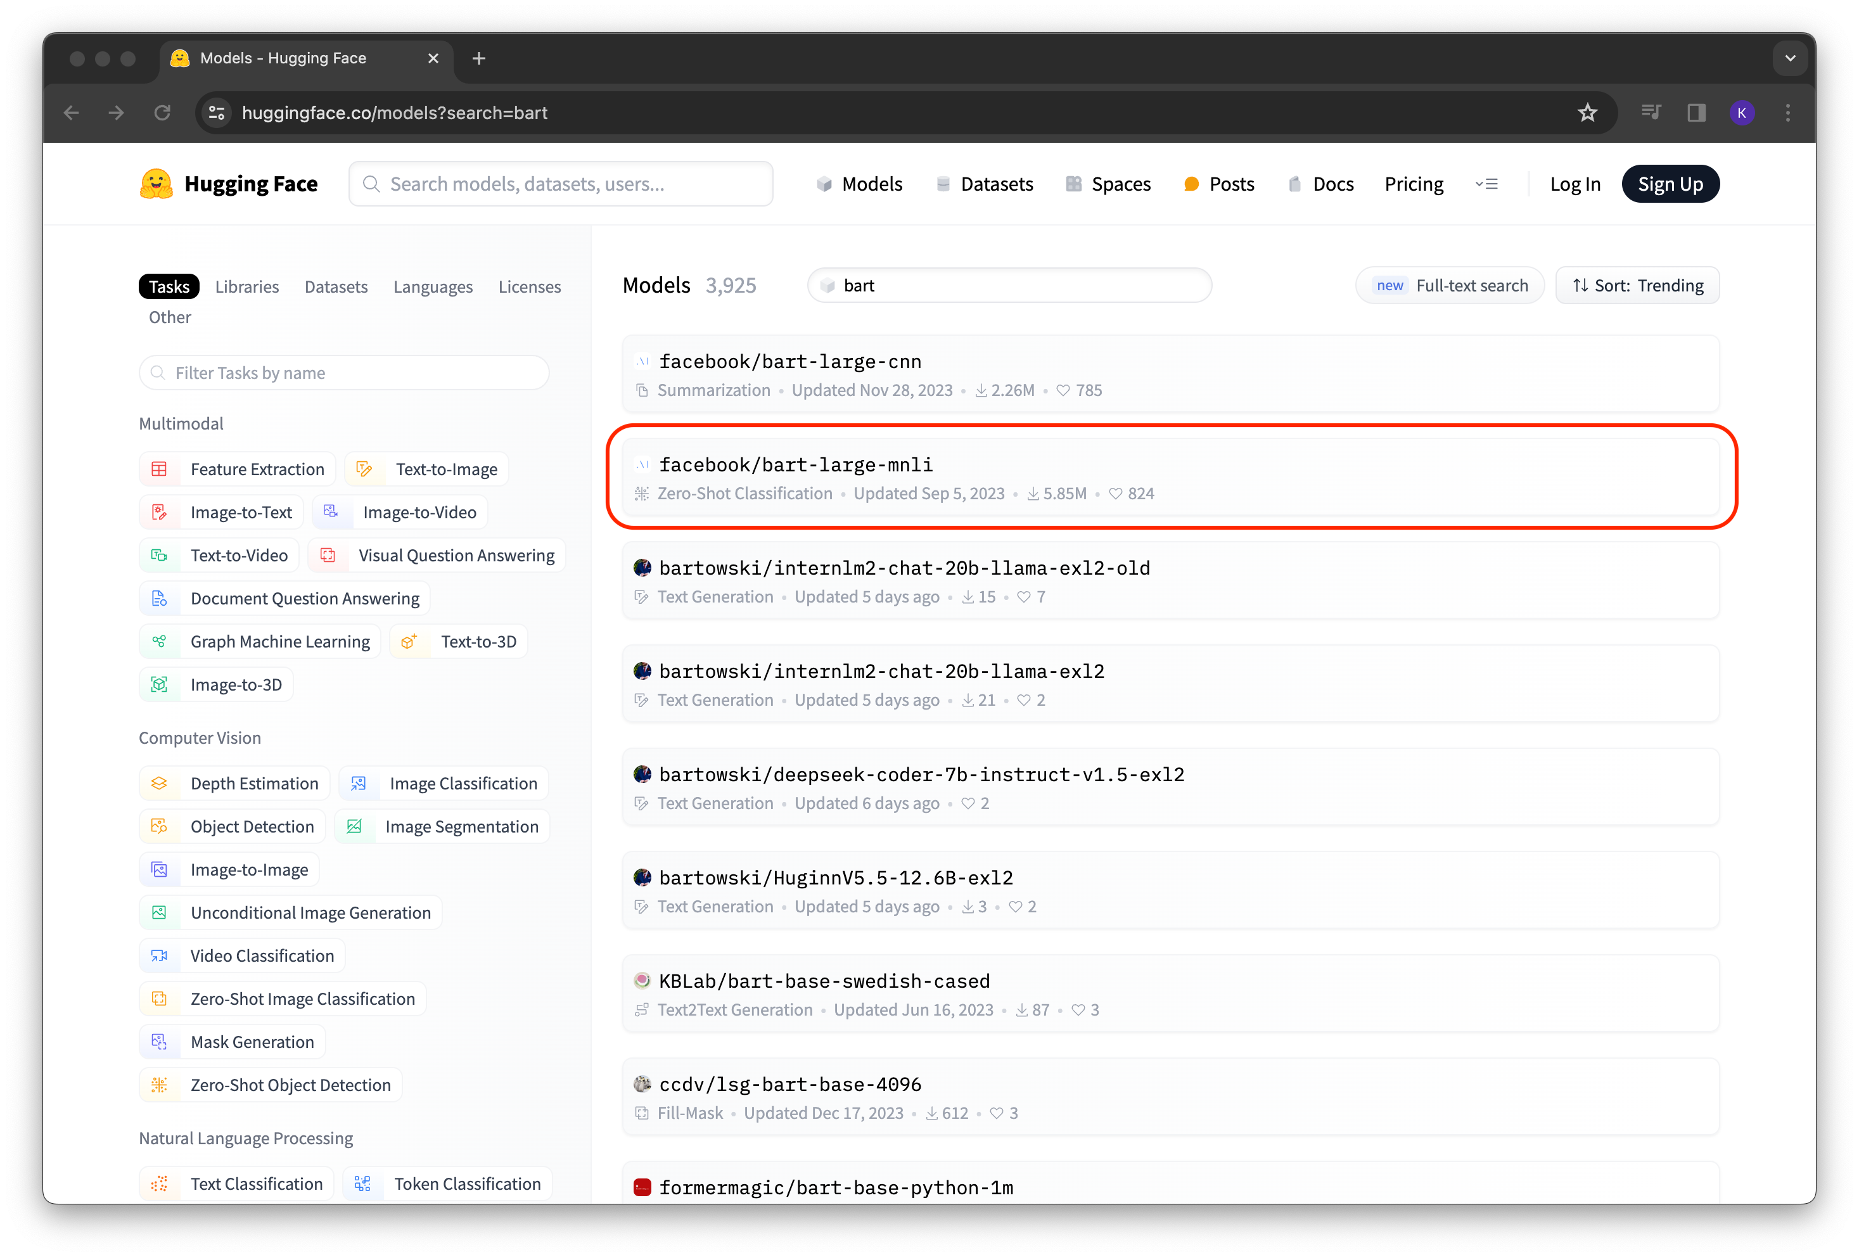This screenshot has height=1257, width=1859.
Task: Expand the navigation overflow menu next to Pricing
Action: 1486,184
